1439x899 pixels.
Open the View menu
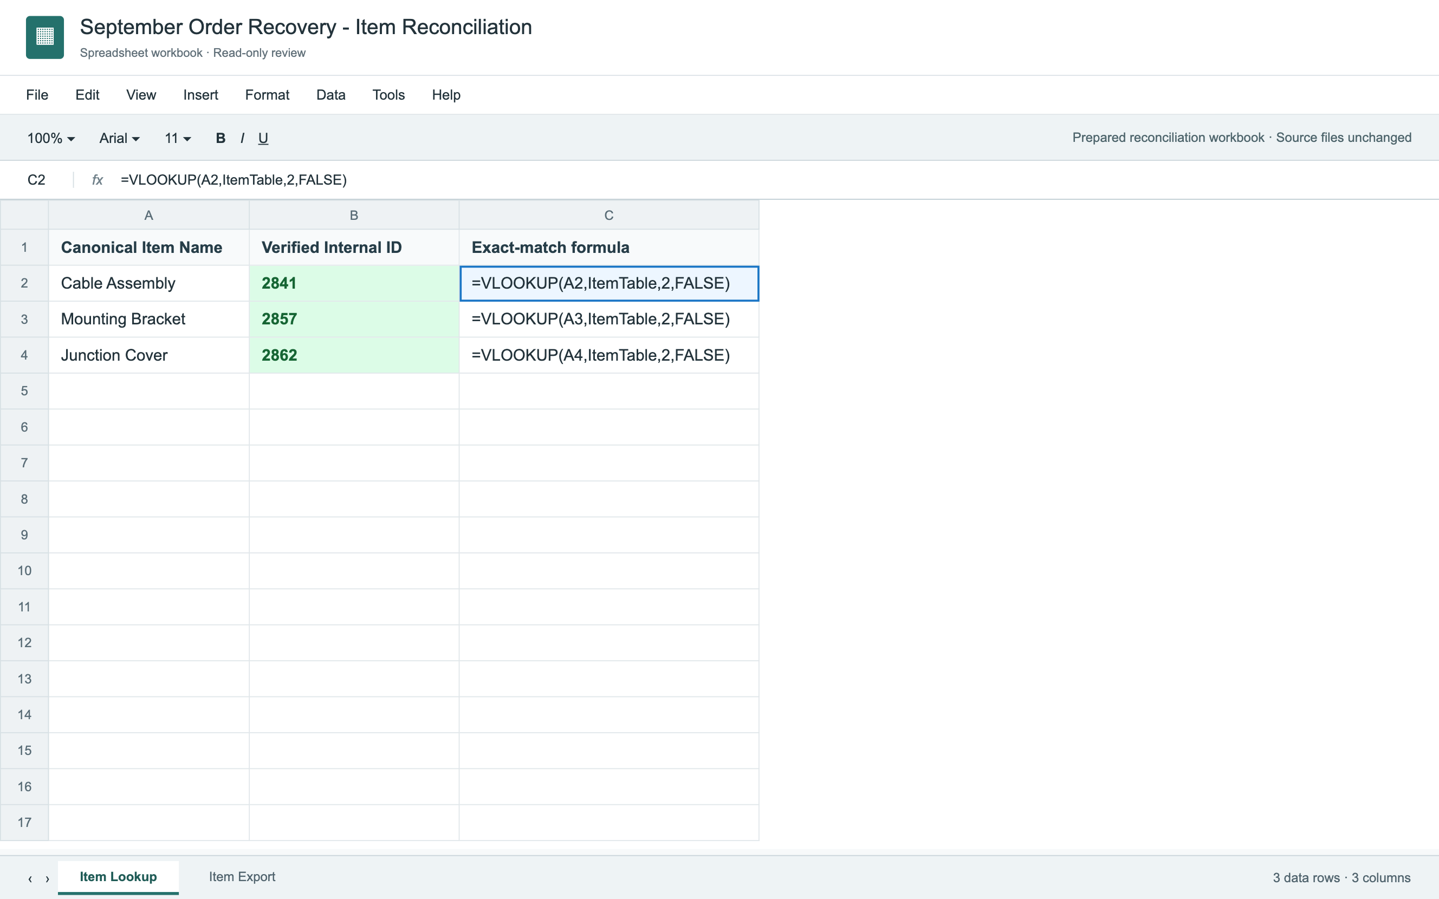[141, 95]
